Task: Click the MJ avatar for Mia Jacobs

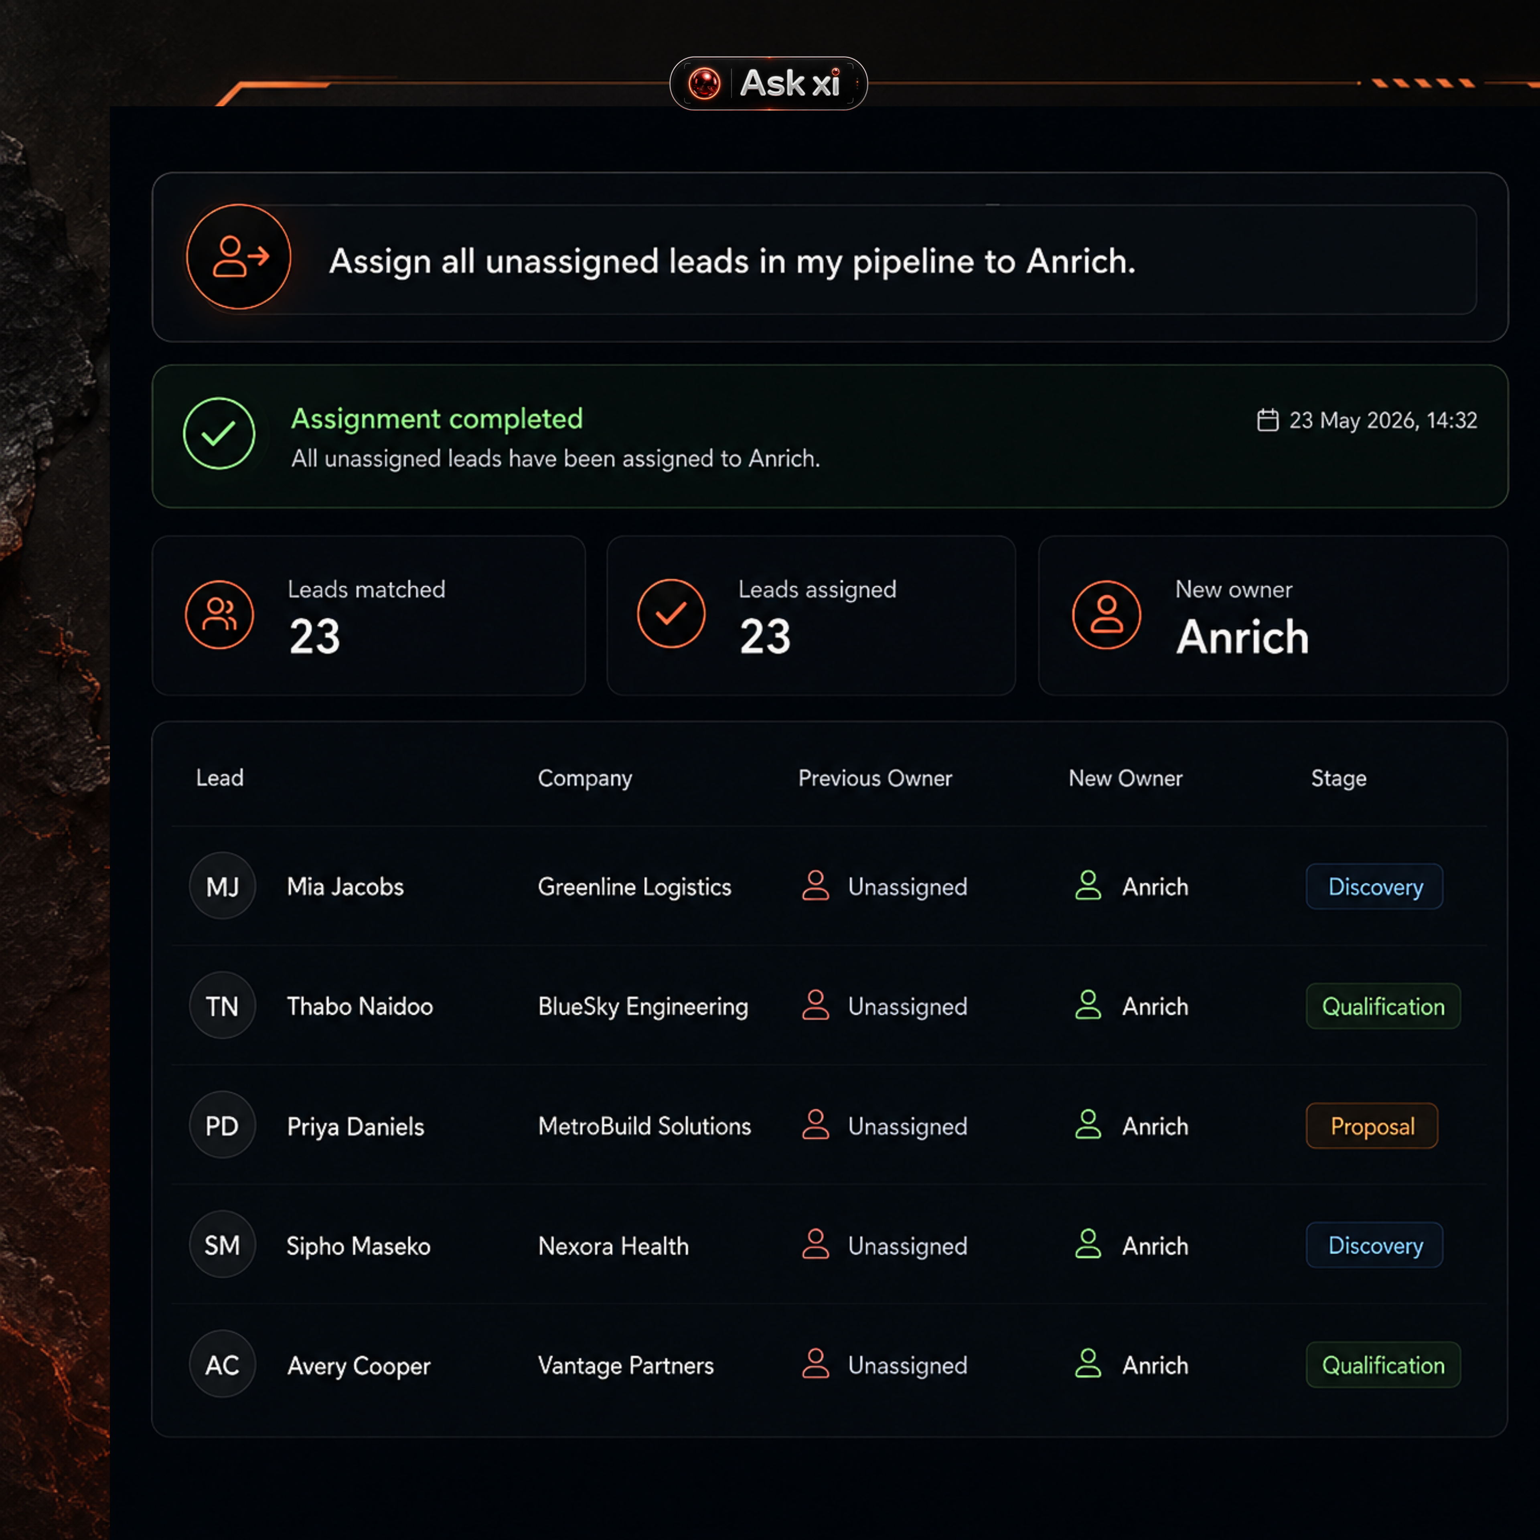Action: coord(223,885)
